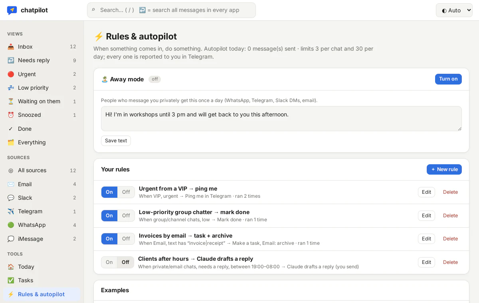Open the Inbox view
This screenshot has width=479, height=303.
[x=42, y=47]
